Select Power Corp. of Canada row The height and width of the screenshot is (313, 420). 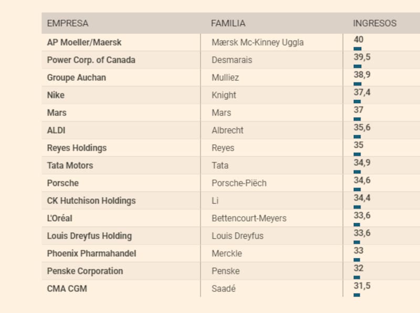tap(91, 60)
